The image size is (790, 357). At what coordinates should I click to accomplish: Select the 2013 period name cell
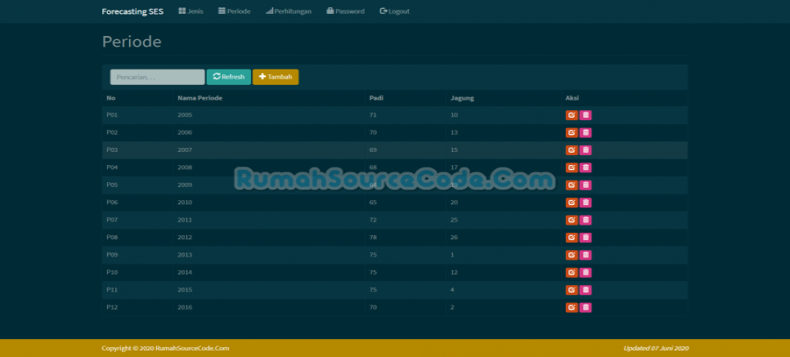click(269, 255)
